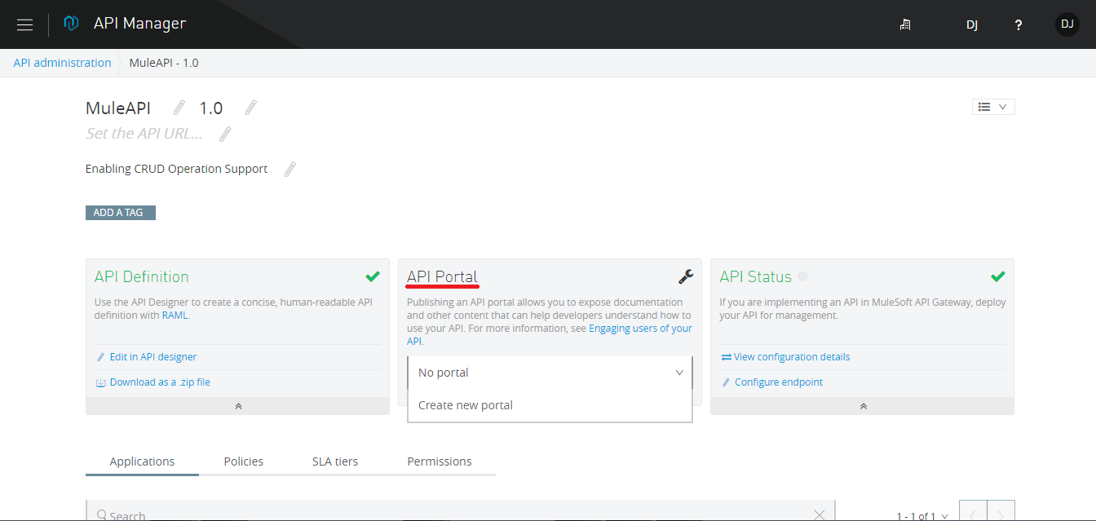Open the DJ user profile avatar
The height and width of the screenshot is (521, 1096).
(1067, 24)
